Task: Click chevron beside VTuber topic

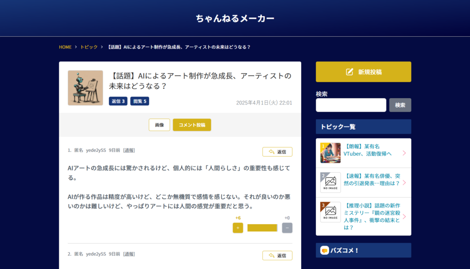Action: pyautogui.click(x=404, y=153)
